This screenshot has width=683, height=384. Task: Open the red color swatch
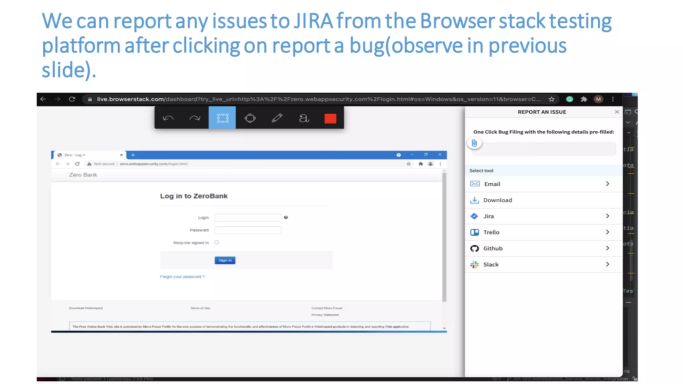click(330, 118)
